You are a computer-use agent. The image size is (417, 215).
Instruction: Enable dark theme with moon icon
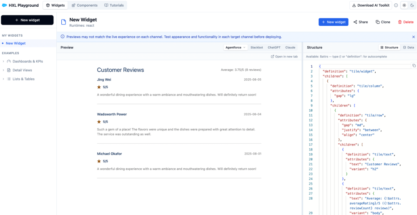(412, 5)
